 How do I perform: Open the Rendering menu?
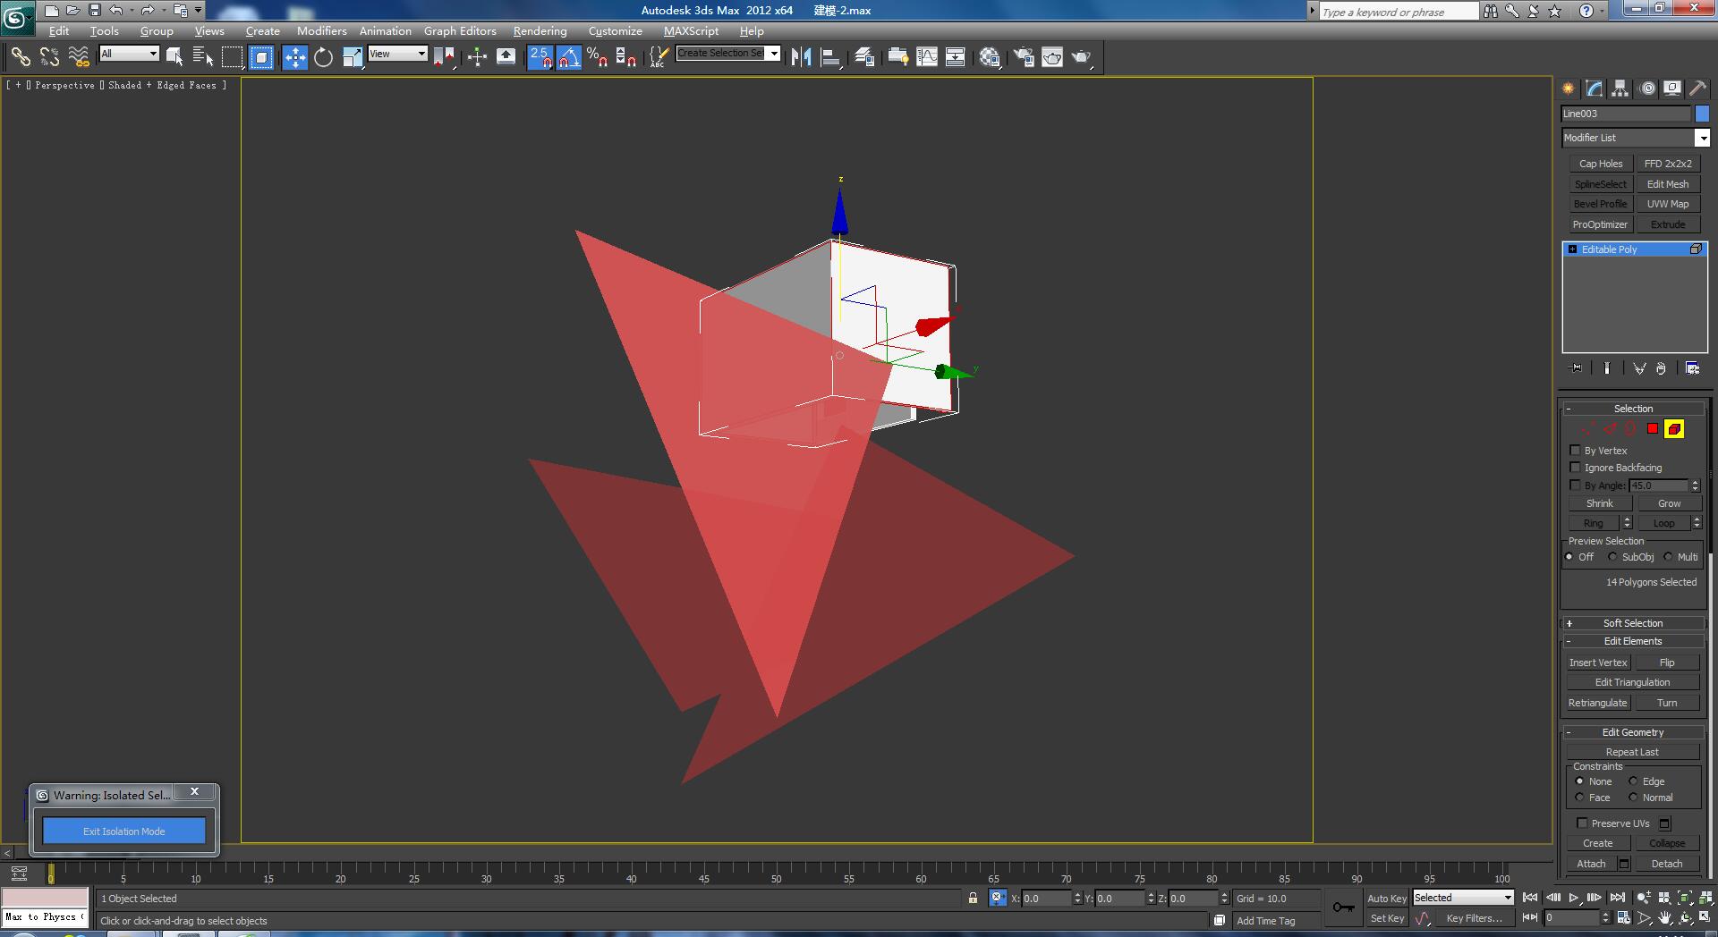[x=540, y=30]
